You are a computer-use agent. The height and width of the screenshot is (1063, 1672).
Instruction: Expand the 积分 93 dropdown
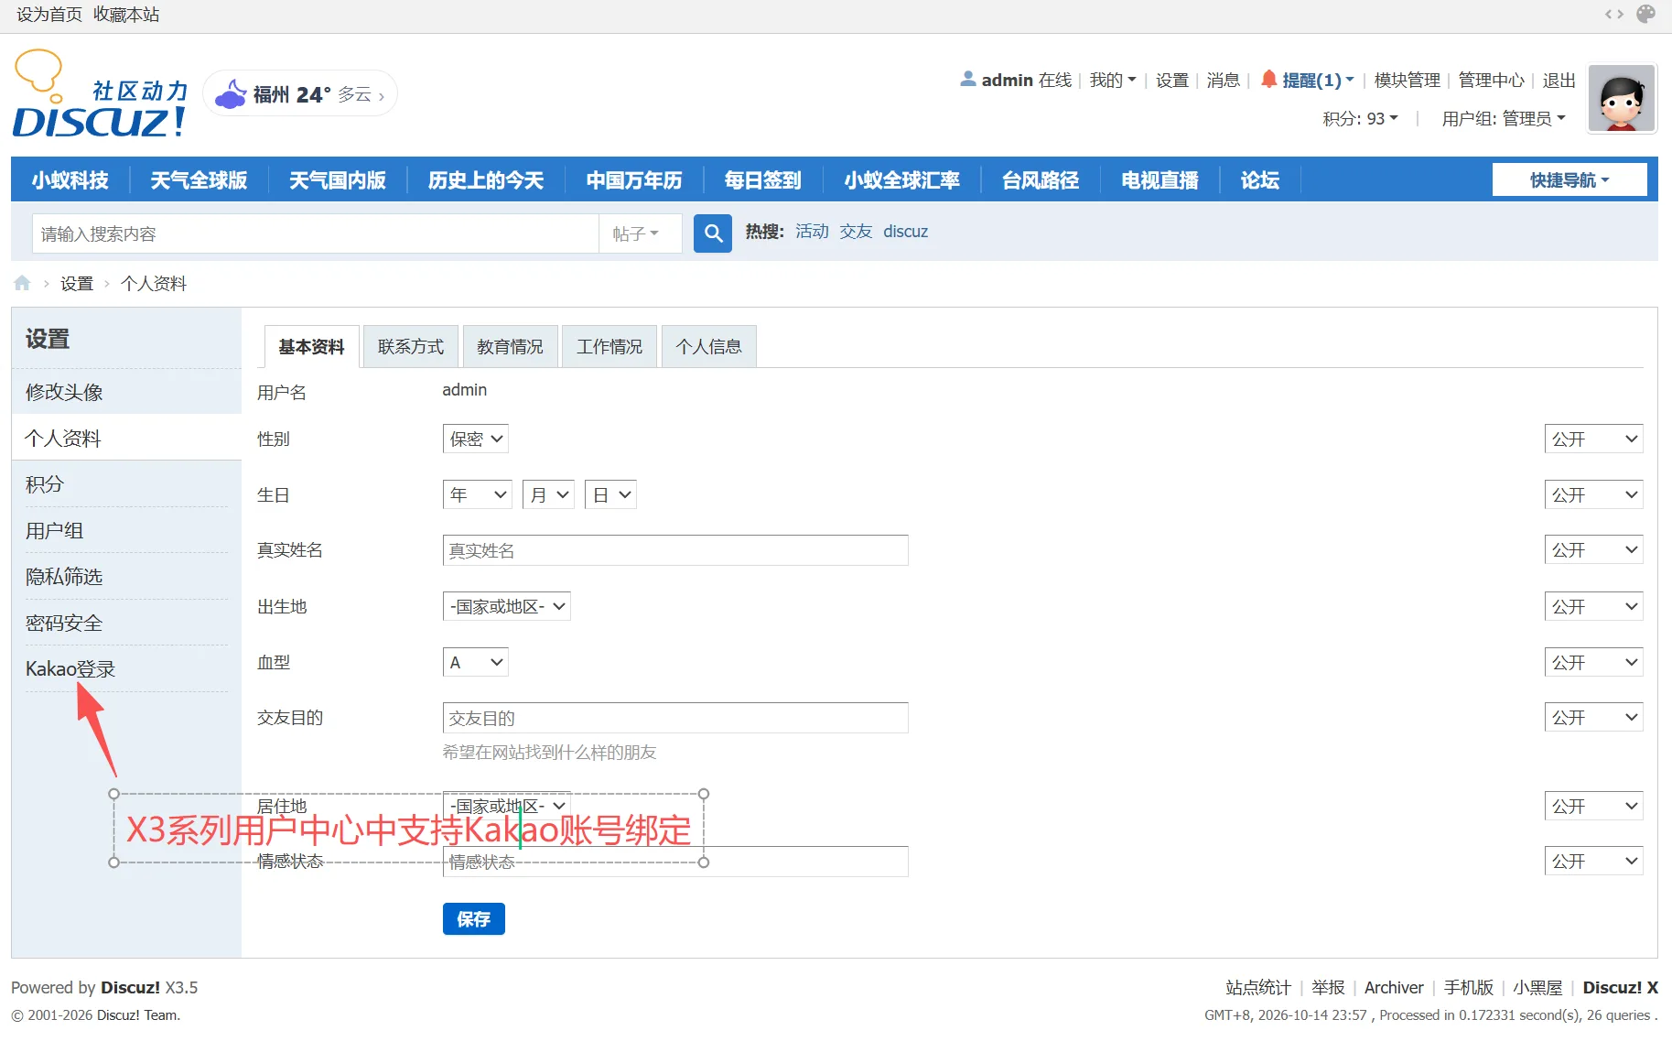coord(1360,118)
